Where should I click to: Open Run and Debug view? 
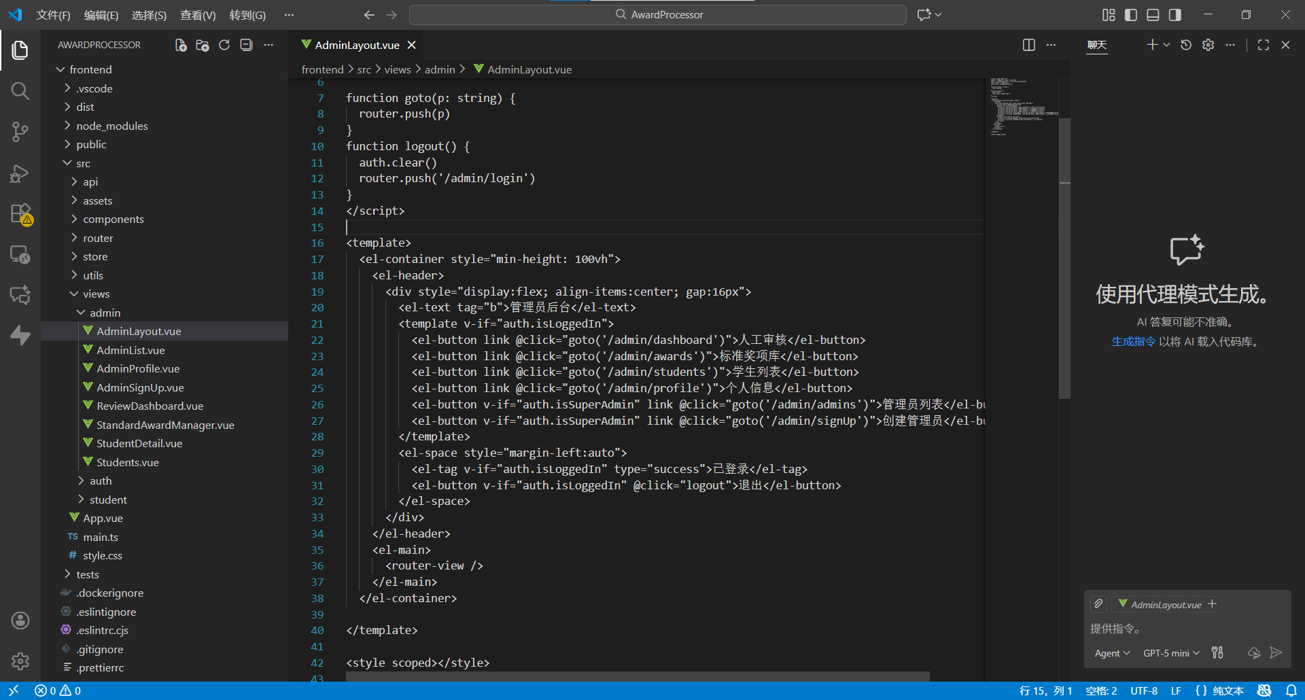coord(20,173)
